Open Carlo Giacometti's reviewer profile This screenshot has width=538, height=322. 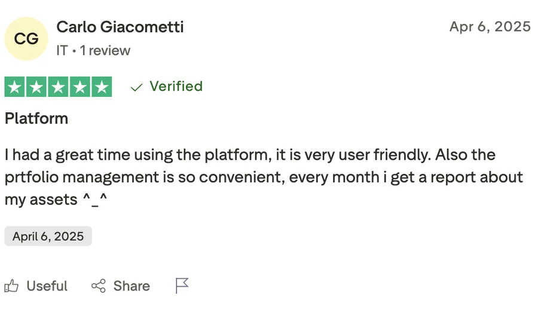tap(120, 27)
